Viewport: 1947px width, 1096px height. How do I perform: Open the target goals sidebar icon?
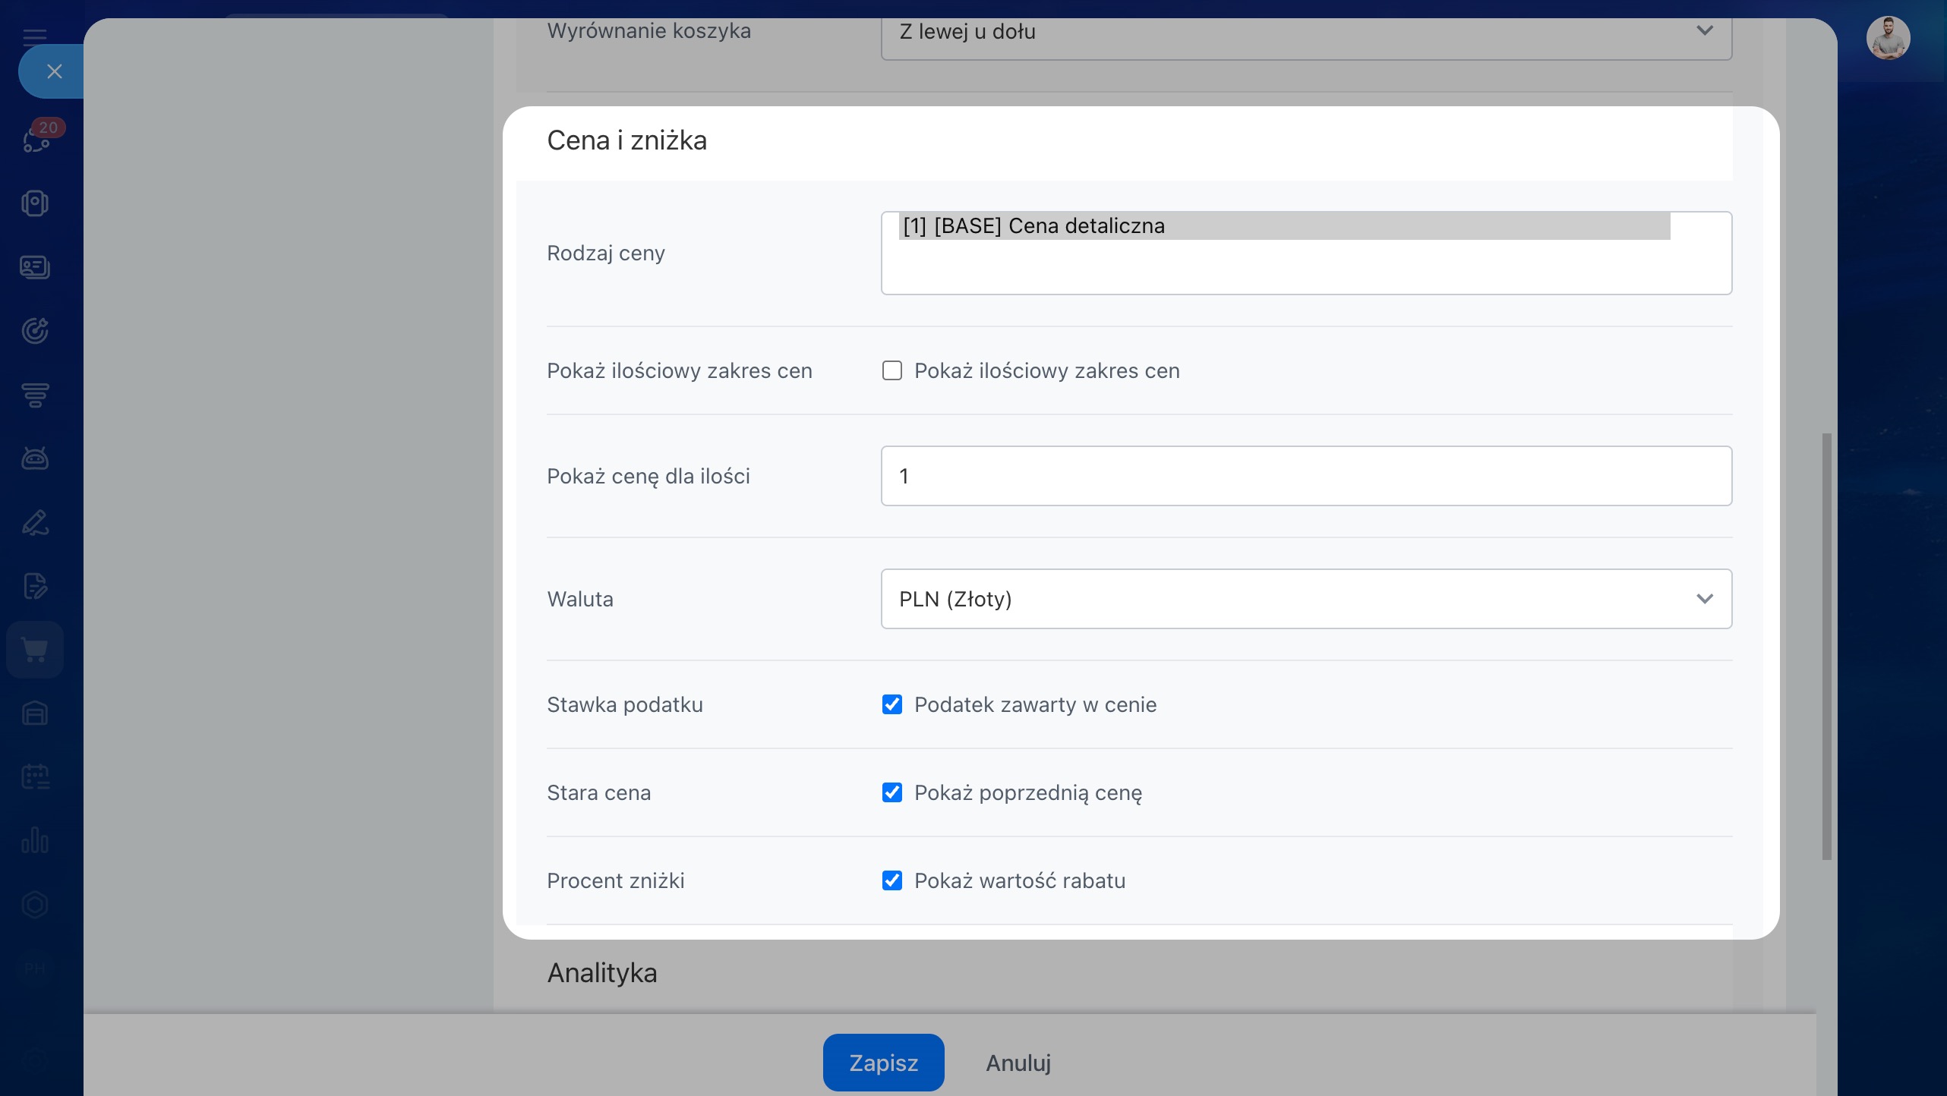click(x=35, y=330)
